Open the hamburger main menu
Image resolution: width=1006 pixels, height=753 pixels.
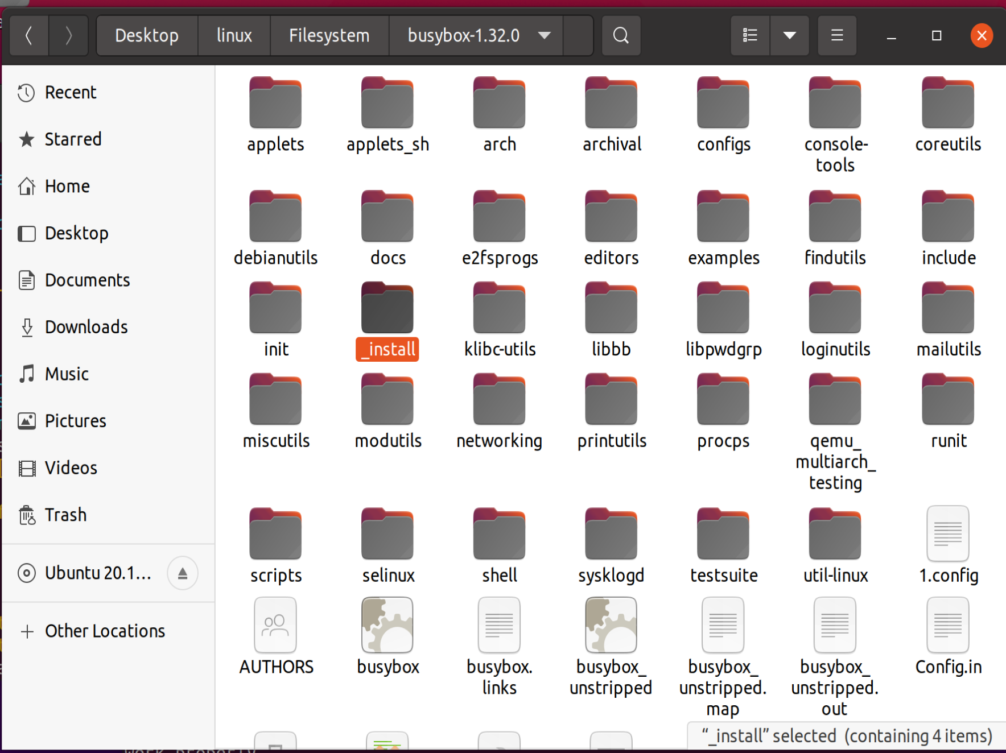[837, 36]
